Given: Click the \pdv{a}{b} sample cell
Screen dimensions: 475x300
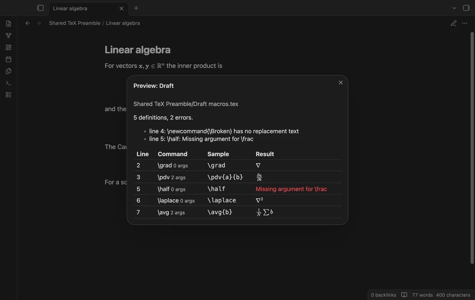Looking at the screenshot, I should point(225,177).
